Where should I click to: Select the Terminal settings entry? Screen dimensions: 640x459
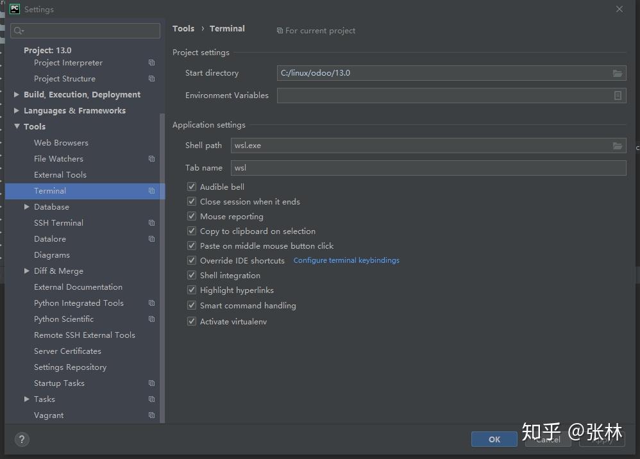point(85,191)
